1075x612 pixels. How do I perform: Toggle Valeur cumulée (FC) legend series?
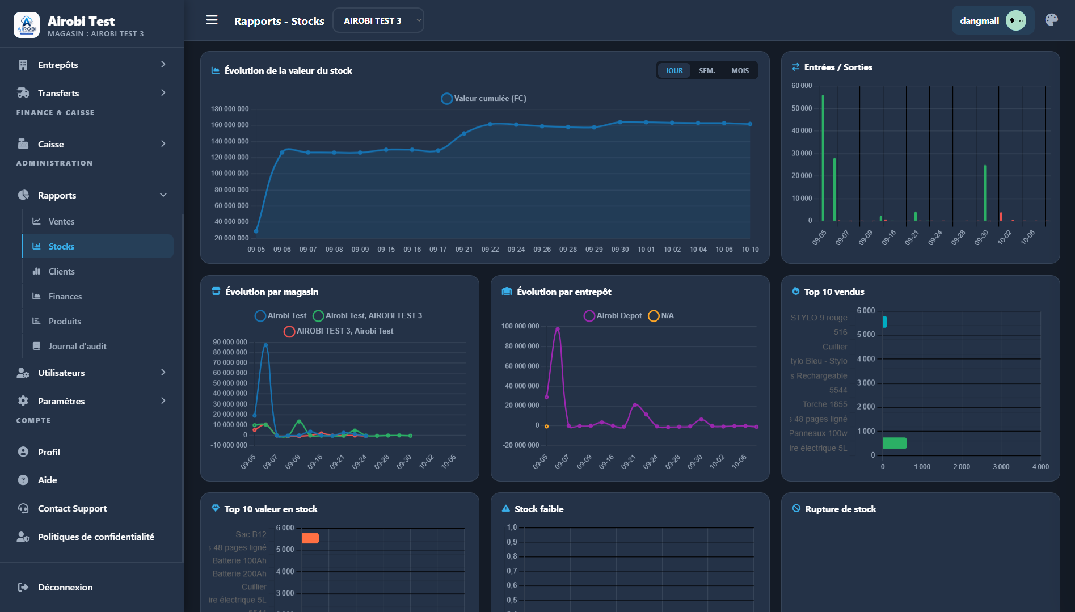point(484,98)
